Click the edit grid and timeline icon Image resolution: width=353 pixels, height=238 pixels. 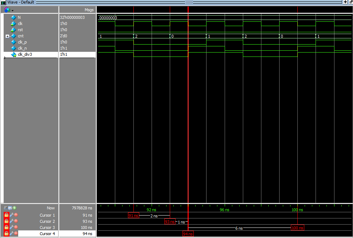pyautogui.click(x=10, y=208)
